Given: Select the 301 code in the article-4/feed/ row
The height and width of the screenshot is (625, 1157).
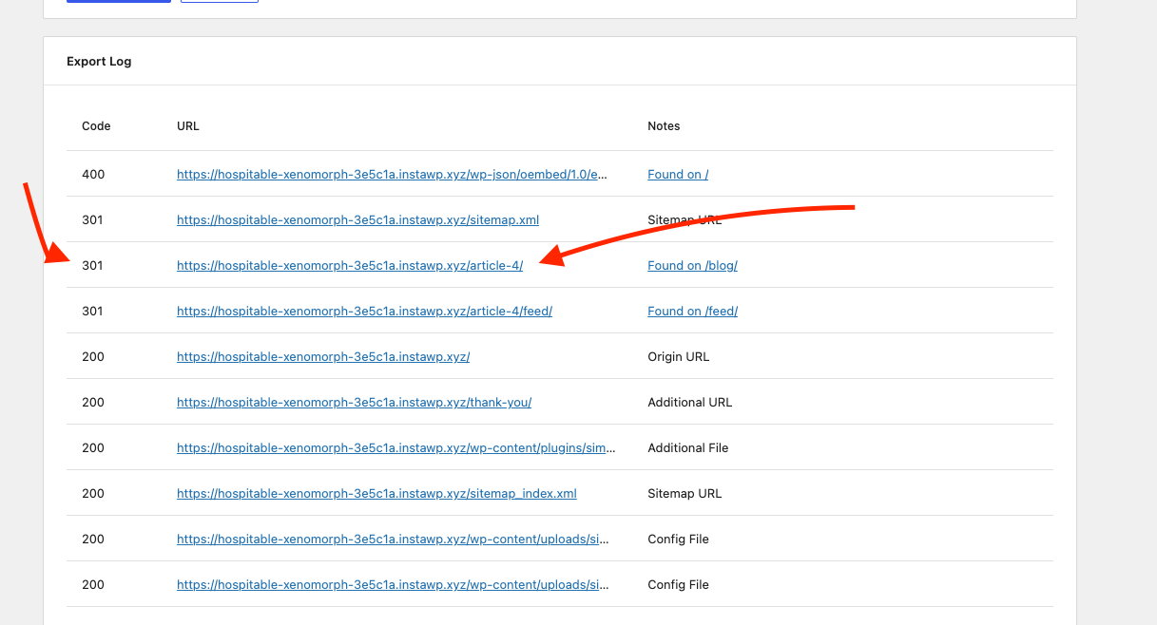Looking at the screenshot, I should click(92, 311).
